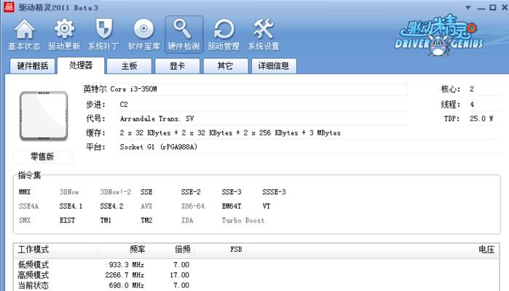Open 软件宝库 disc icon
This screenshot has width=509, height=291.
[x=143, y=34]
